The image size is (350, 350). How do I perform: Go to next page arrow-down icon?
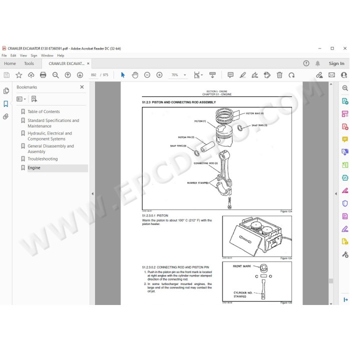[x=80, y=75]
